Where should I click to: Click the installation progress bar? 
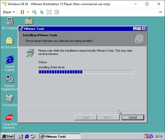[x=85, y=72]
